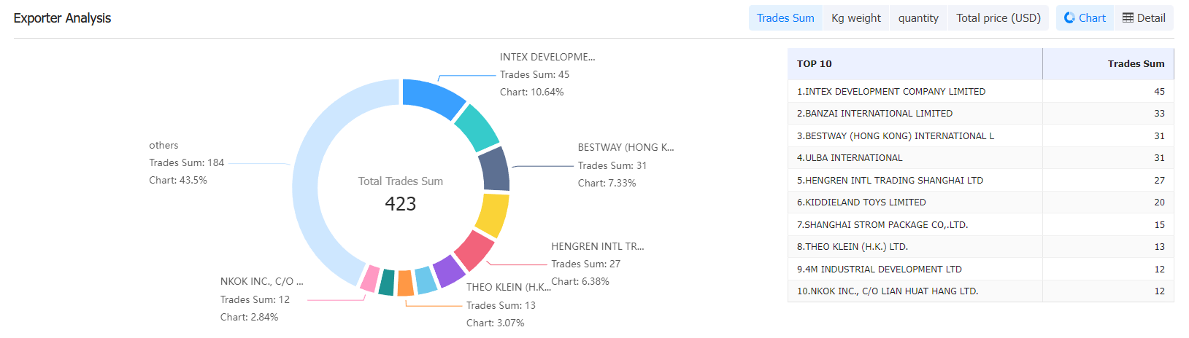
Task: Open the quantity tab
Action: [918, 18]
